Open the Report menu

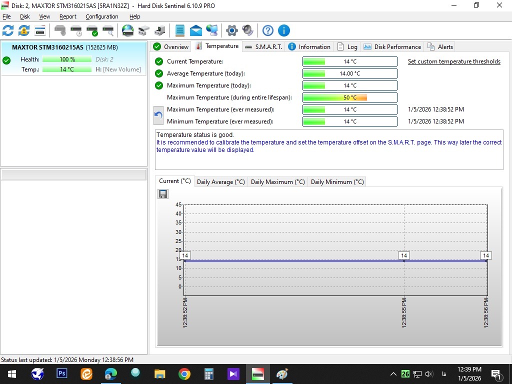(68, 16)
